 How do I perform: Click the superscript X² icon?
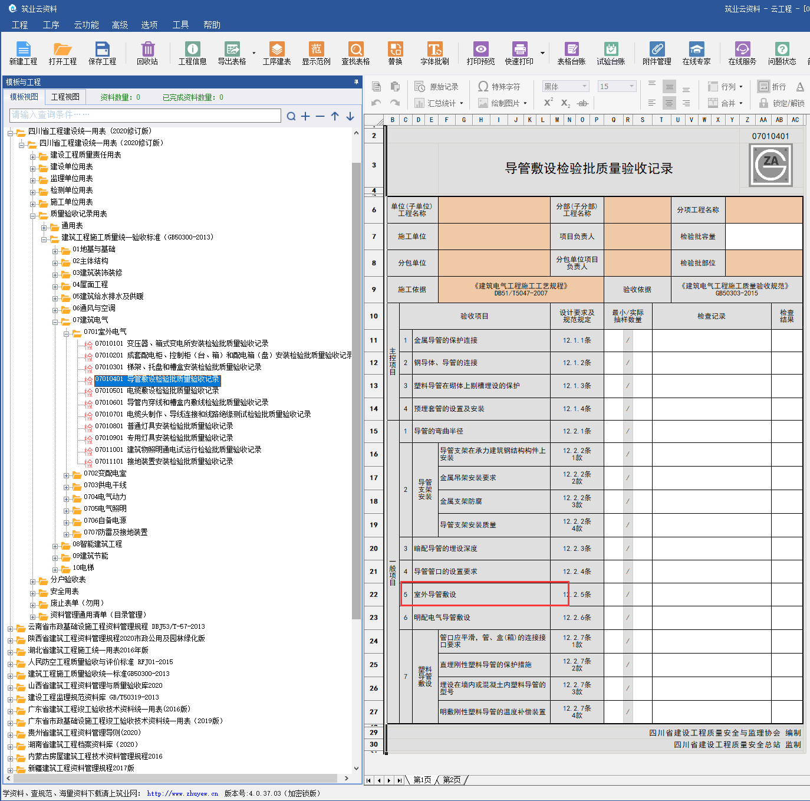click(548, 103)
